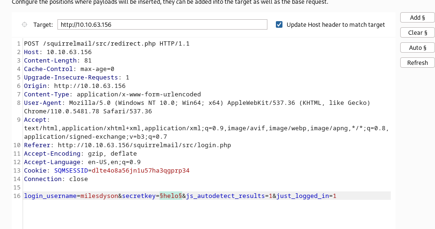Screen dimensions: 435x229
Task: Click the Refresh button
Action: 418,63
